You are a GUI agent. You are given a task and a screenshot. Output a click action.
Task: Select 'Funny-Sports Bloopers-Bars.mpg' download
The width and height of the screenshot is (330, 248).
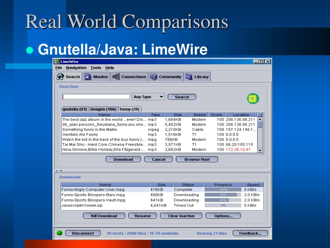(162, 195)
